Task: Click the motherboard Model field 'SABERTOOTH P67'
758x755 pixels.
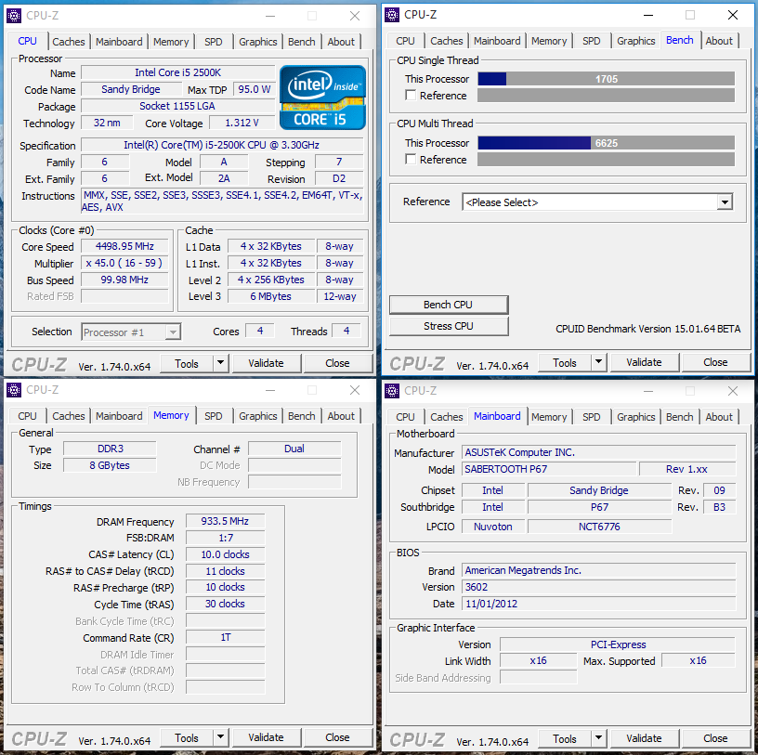Action: (x=549, y=469)
